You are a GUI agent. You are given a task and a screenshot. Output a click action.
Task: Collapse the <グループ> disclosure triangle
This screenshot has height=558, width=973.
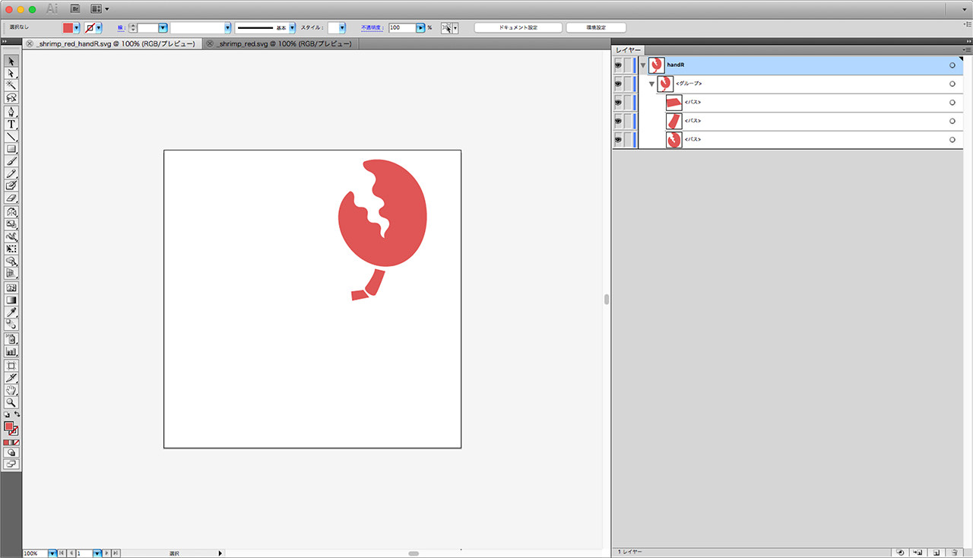tap(651, 84)
